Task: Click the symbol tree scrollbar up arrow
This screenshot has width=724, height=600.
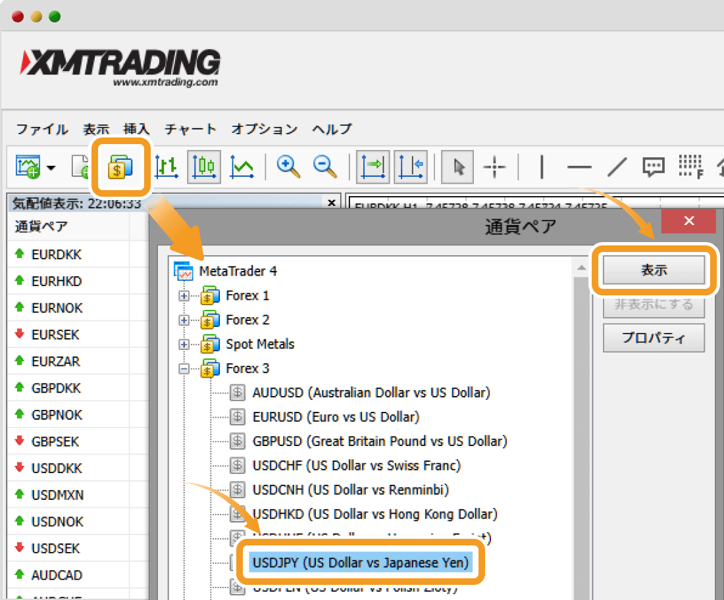Action: coord(581,268)
